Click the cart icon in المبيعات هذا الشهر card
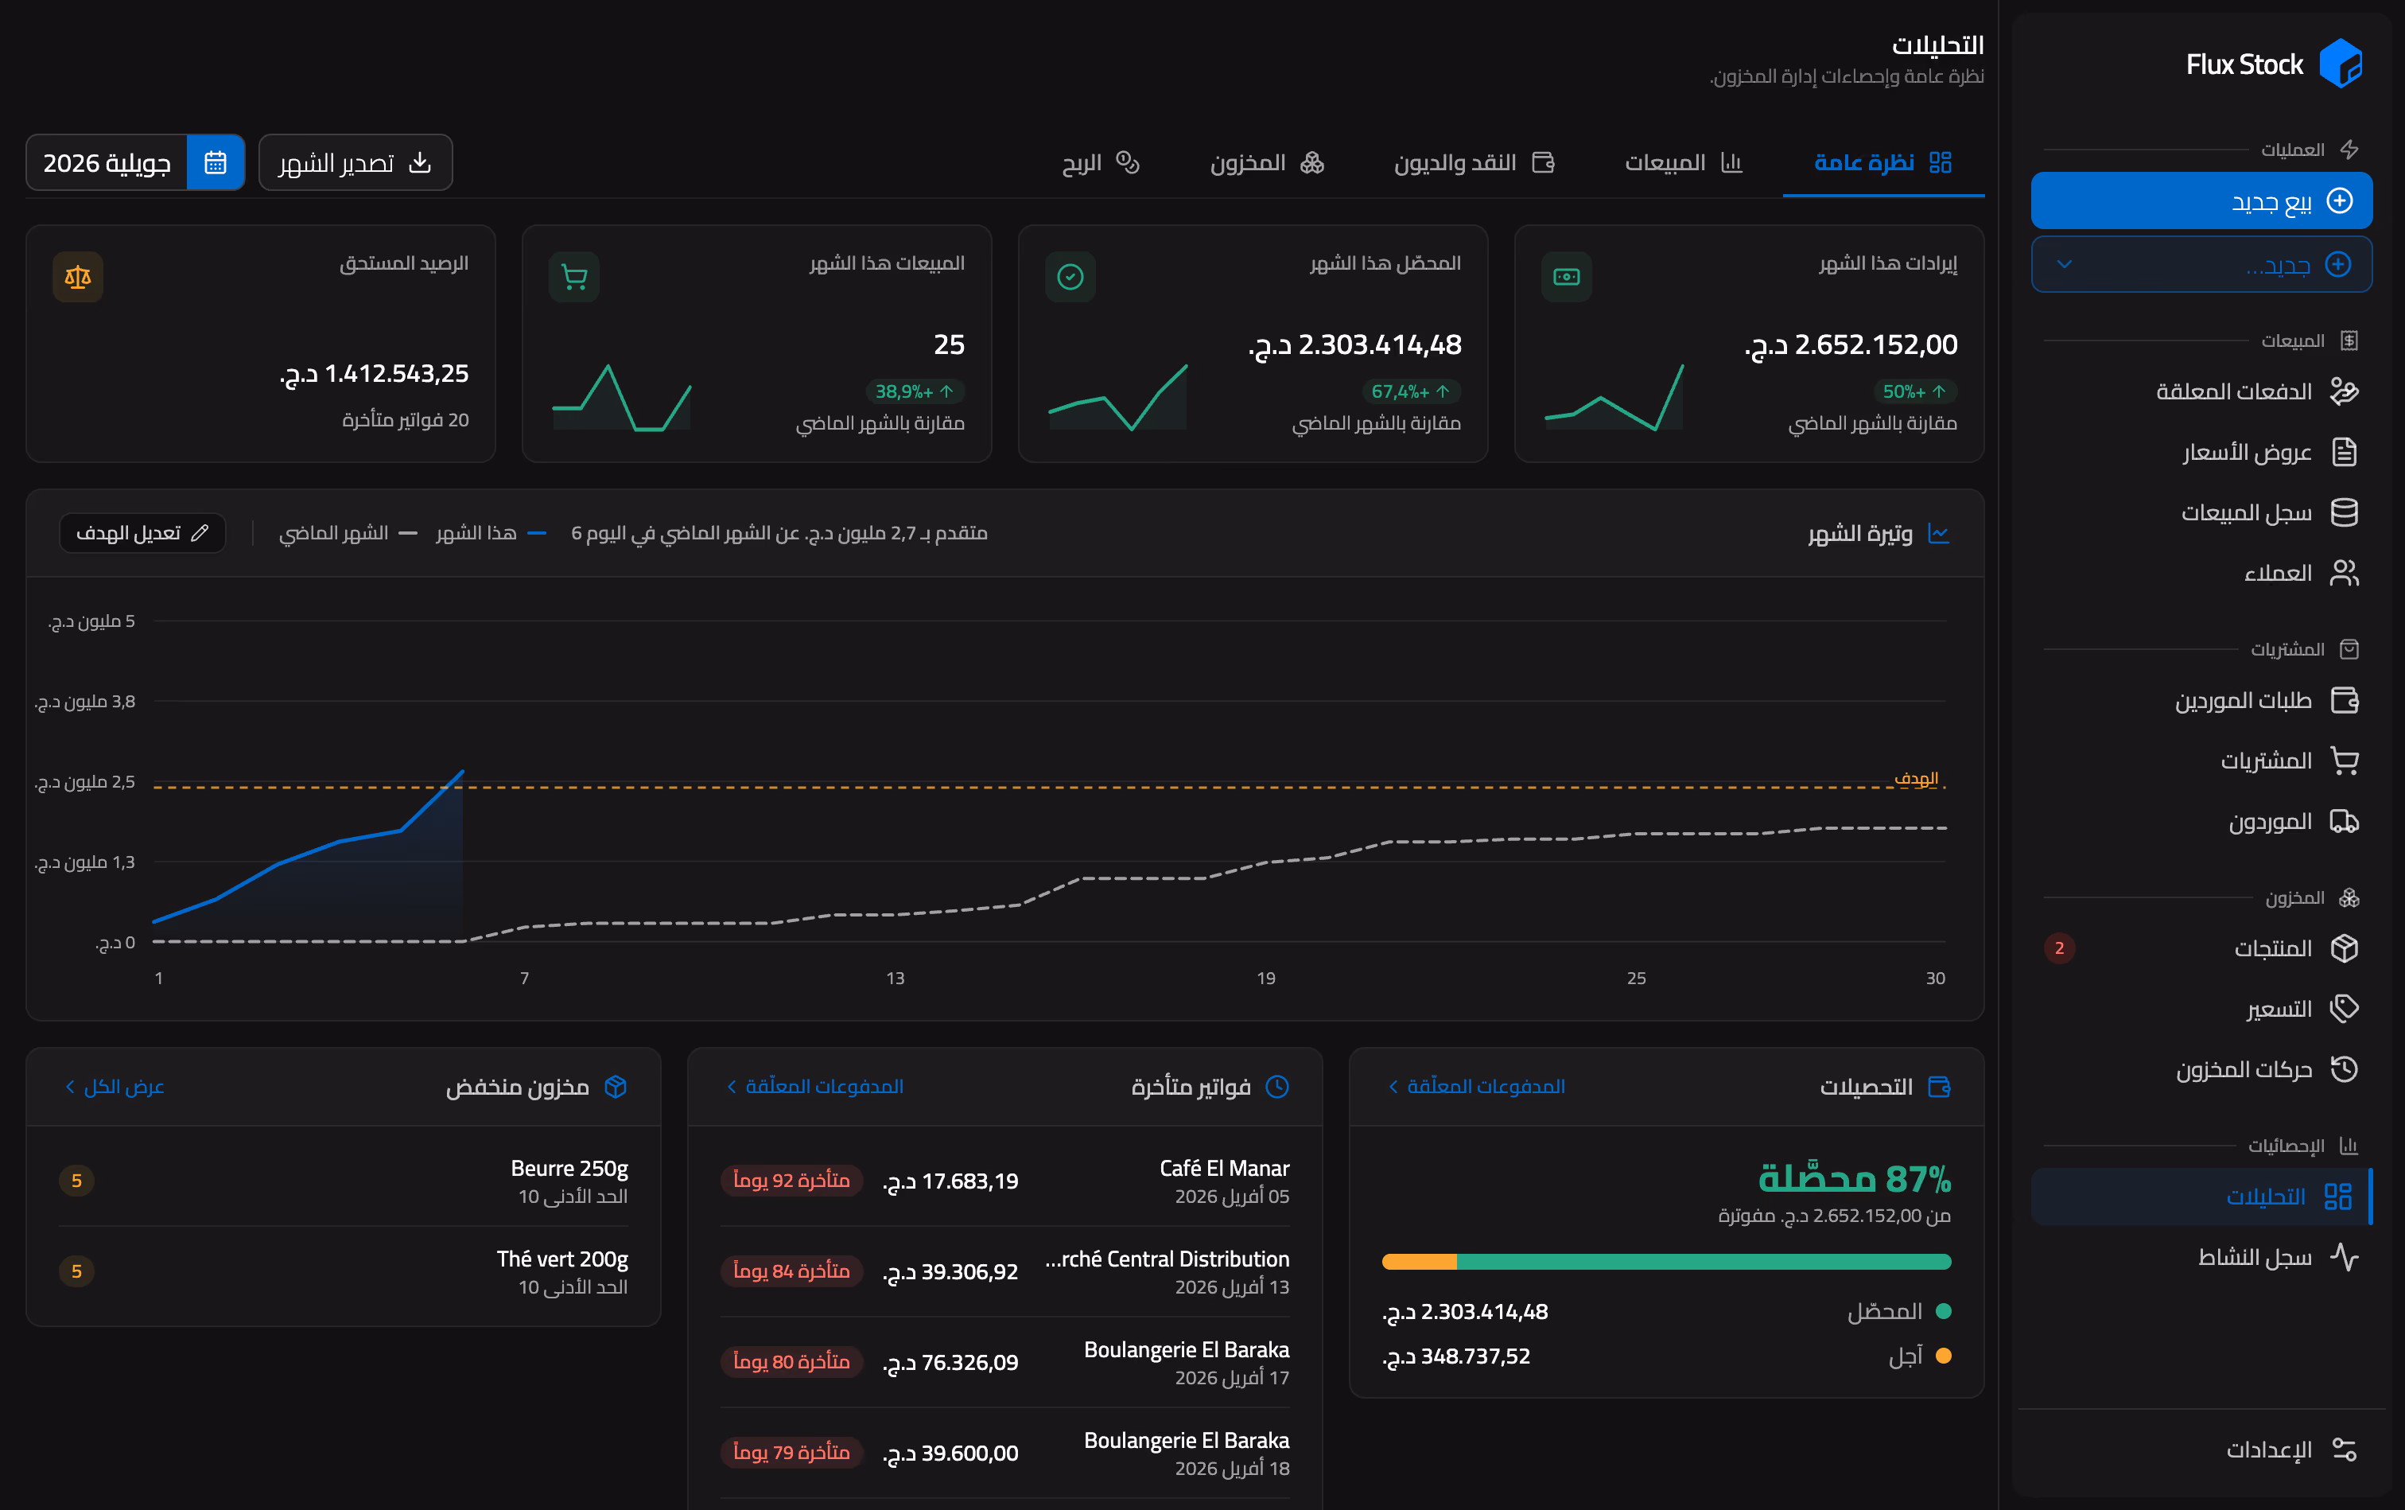This screenshot has height=1510, width=2405. (x=574, y=277)
